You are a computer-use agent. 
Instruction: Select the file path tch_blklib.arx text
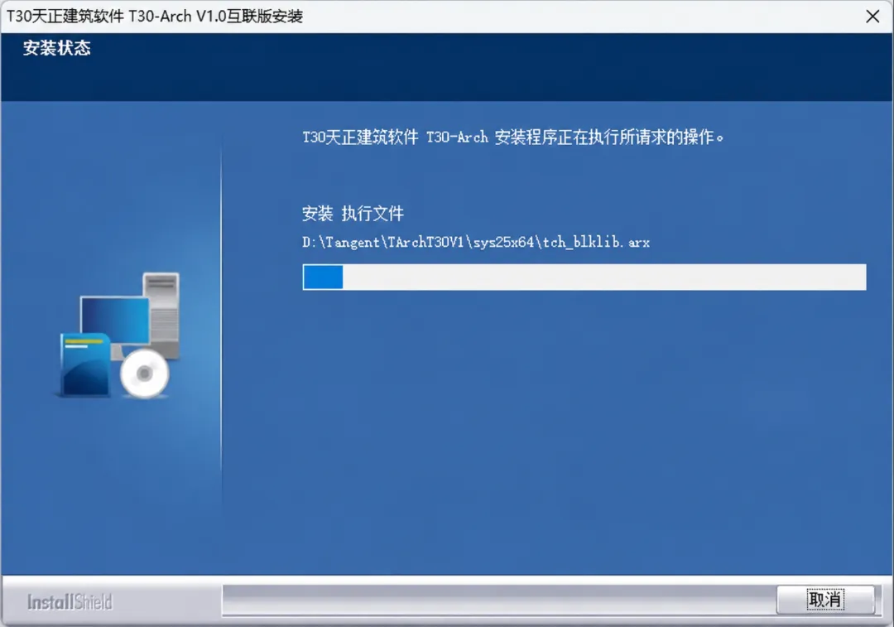(475, 243)
